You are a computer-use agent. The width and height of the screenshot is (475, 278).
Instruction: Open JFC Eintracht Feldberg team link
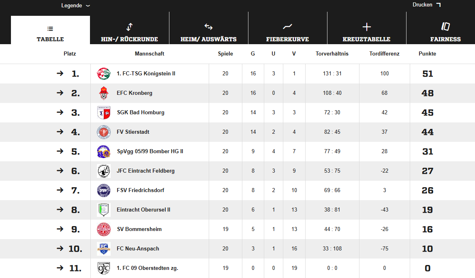pos(145,171)
